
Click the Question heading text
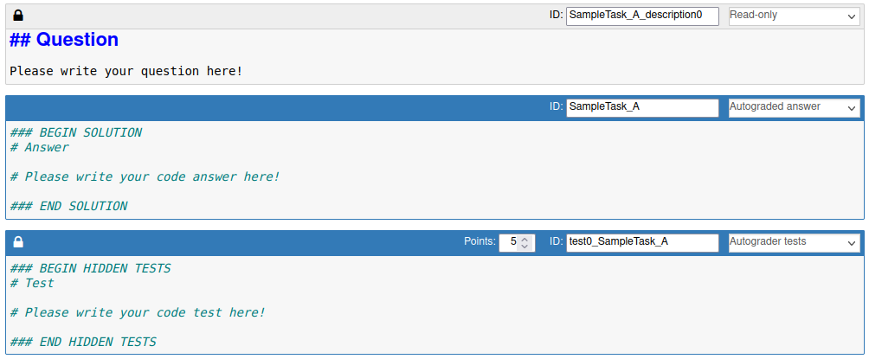(x=64, y=40)
